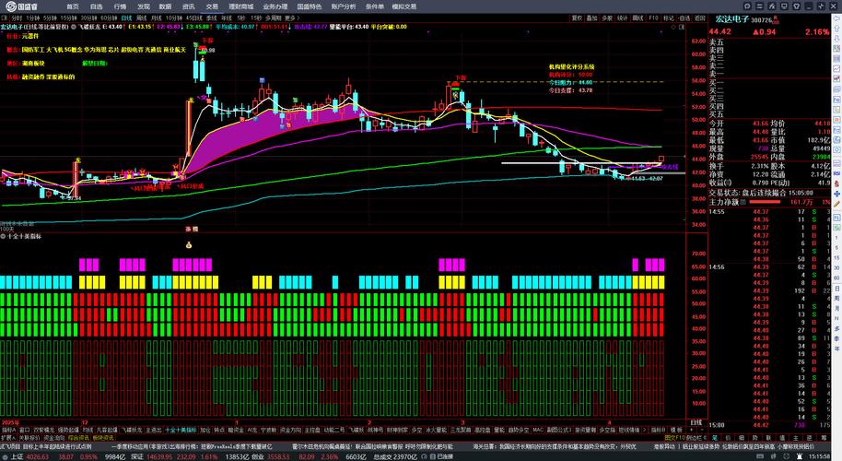Click the up arrow sidebar icon

tap(836, 29)
